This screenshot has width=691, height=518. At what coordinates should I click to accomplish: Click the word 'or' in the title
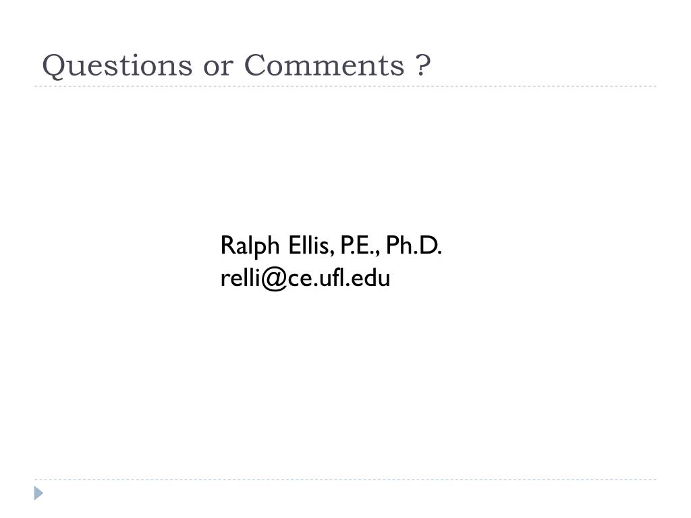pos(218,68)
